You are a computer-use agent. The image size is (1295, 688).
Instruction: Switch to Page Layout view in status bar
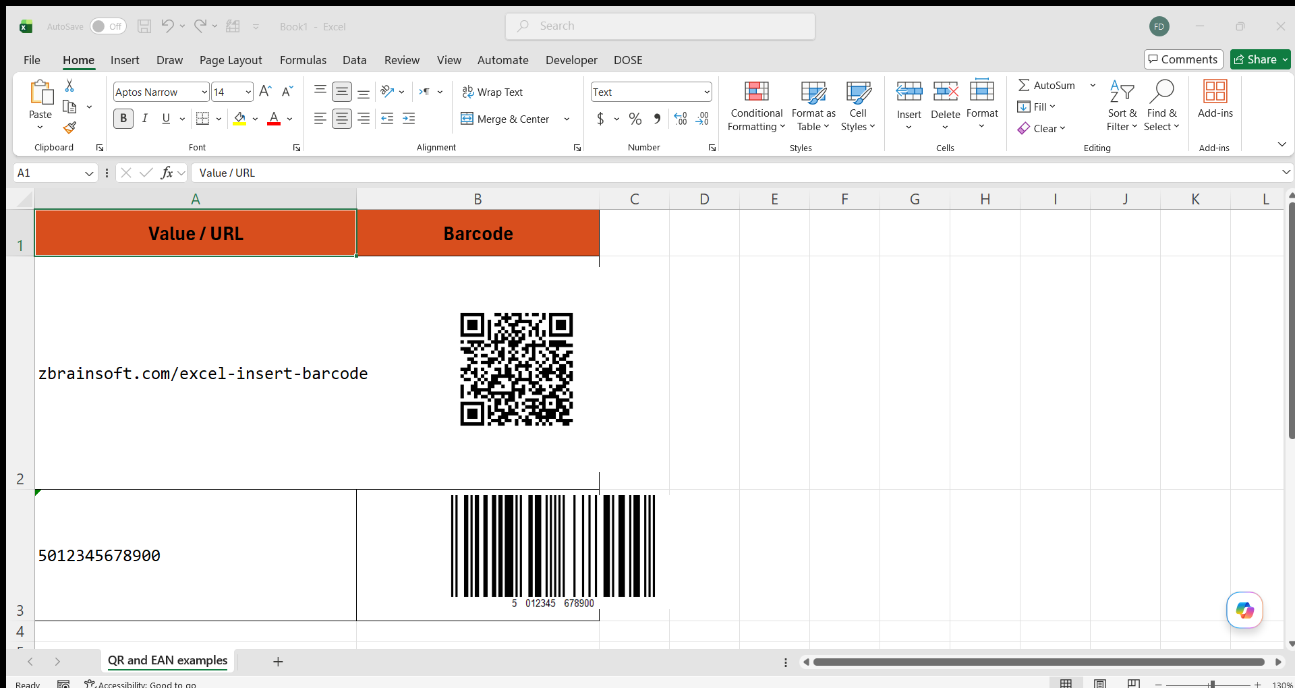coord(1100,683)
